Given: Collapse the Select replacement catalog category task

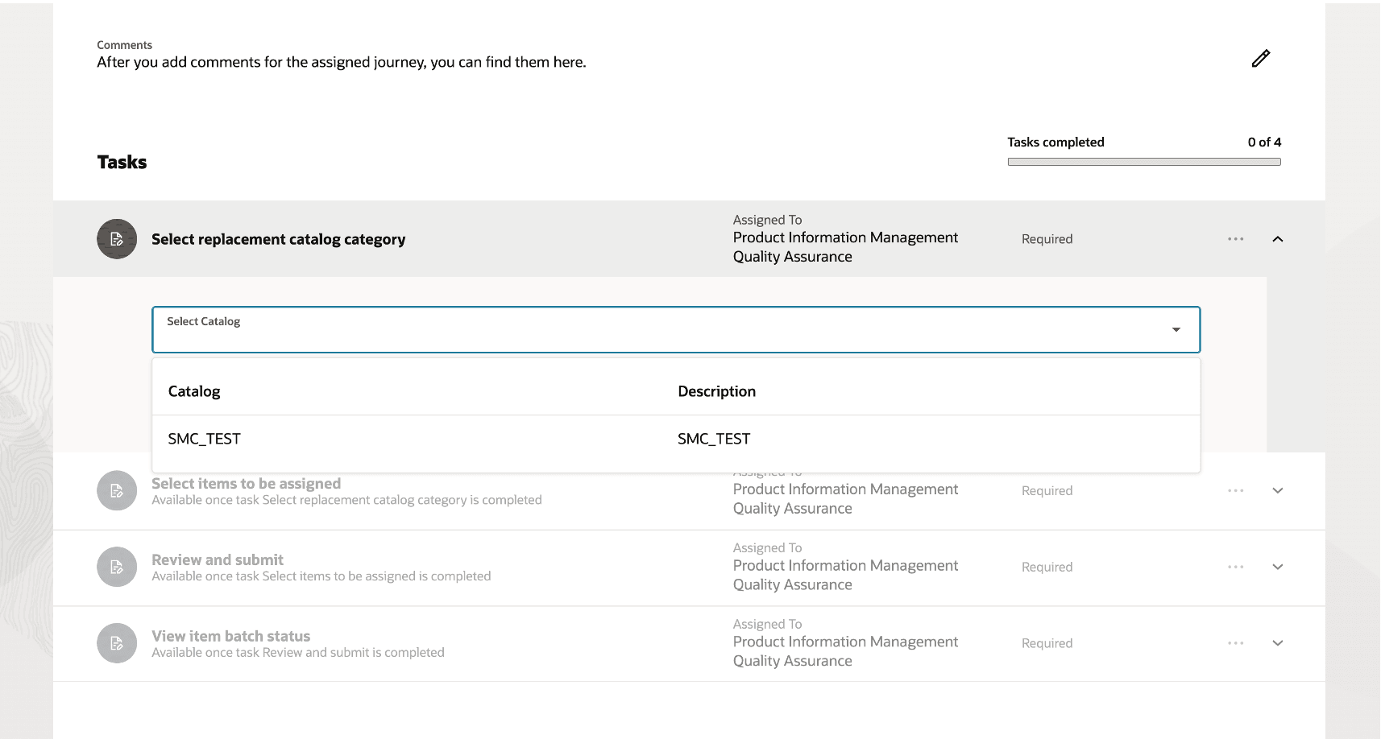Looking at the screenshot, I should tap(1278, 239).
